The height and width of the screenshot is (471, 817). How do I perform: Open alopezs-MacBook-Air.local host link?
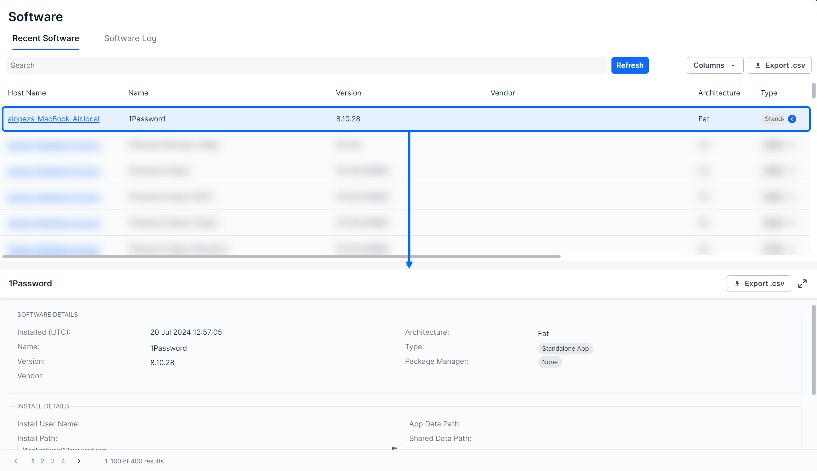pos(54,119)
